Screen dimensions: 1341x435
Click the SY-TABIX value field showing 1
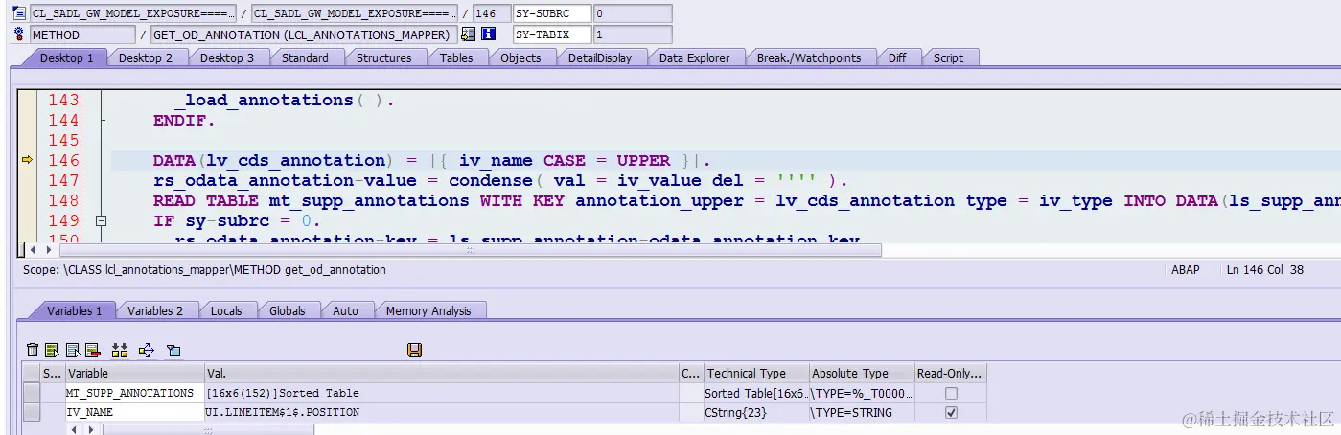coord(633,34)
